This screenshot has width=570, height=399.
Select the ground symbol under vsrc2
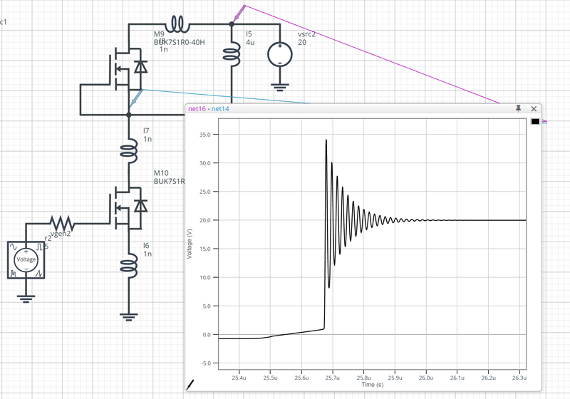click(280, 87)
